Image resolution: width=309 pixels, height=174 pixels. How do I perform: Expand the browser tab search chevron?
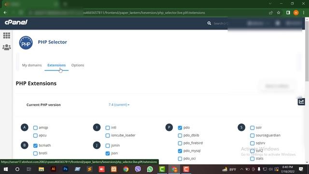(270, 3)
